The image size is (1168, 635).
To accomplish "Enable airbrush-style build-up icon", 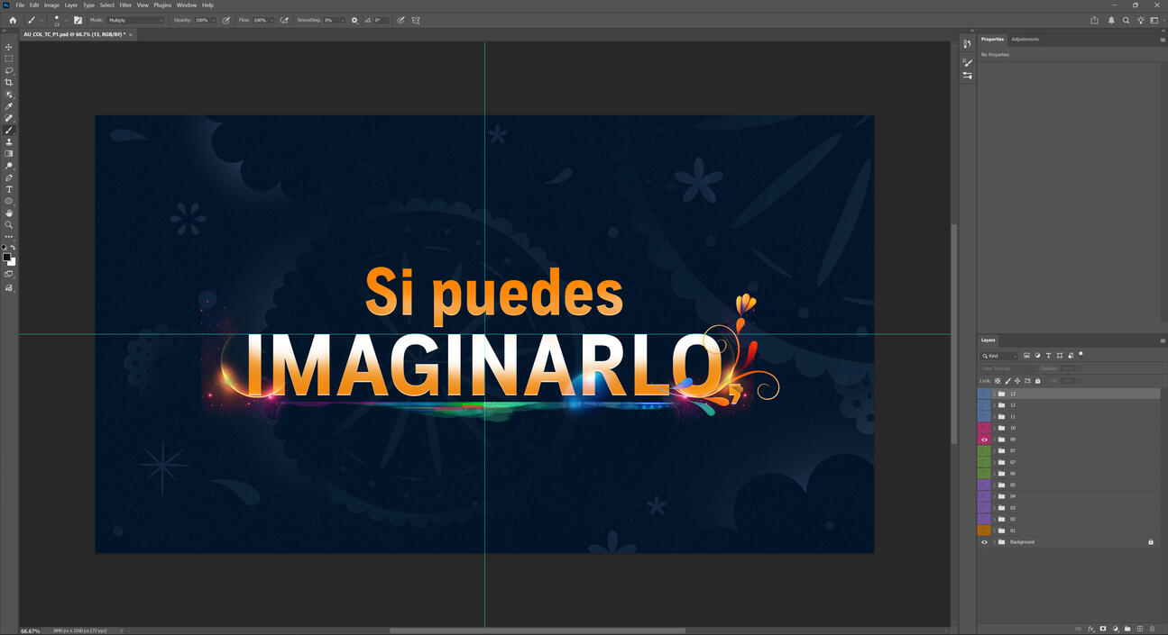I will pos(284,20).
